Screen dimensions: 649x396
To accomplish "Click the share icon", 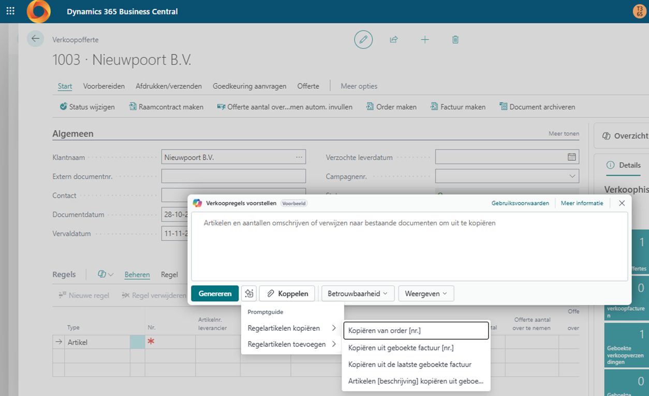I will (394, 39).
